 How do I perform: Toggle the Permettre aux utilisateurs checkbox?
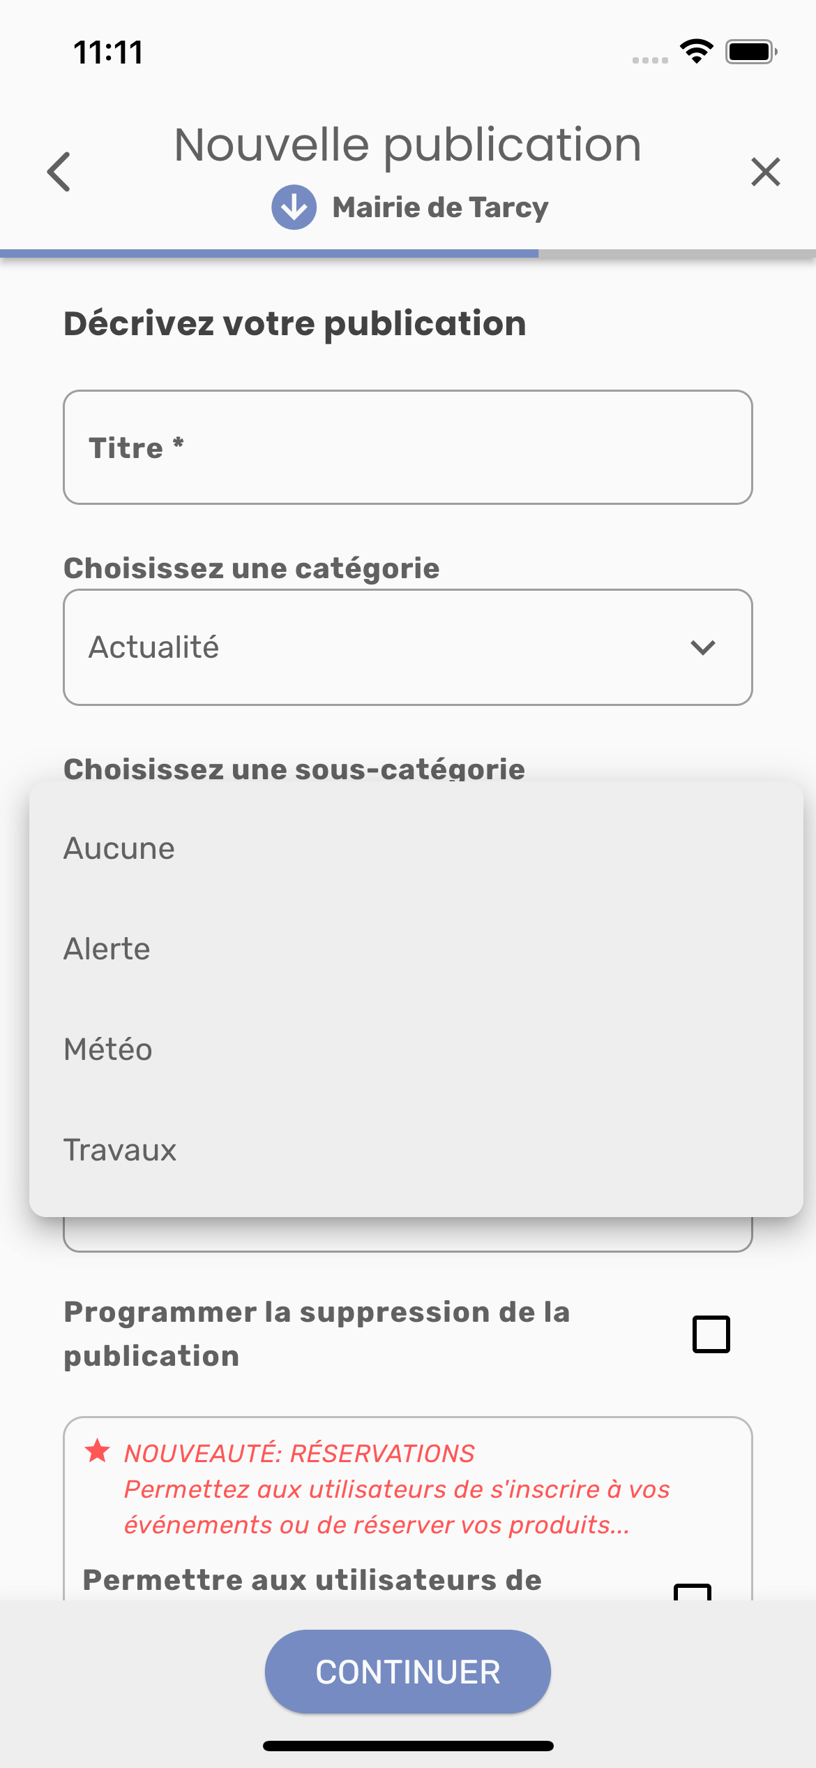click(692, 1591)
